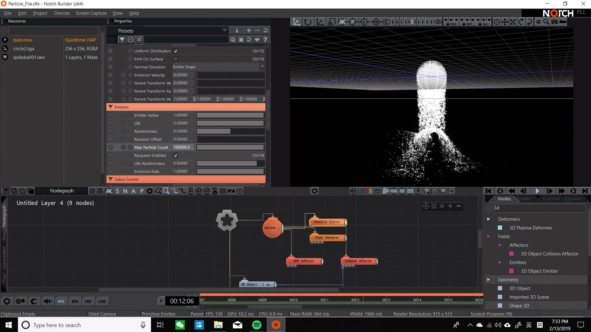
Task: Toggle Uniform Distribution checkbox
Action: point(175,51)
